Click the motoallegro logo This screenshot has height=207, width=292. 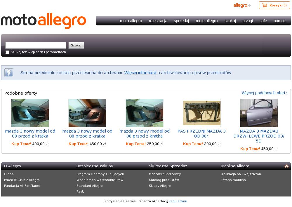[44, 21]
